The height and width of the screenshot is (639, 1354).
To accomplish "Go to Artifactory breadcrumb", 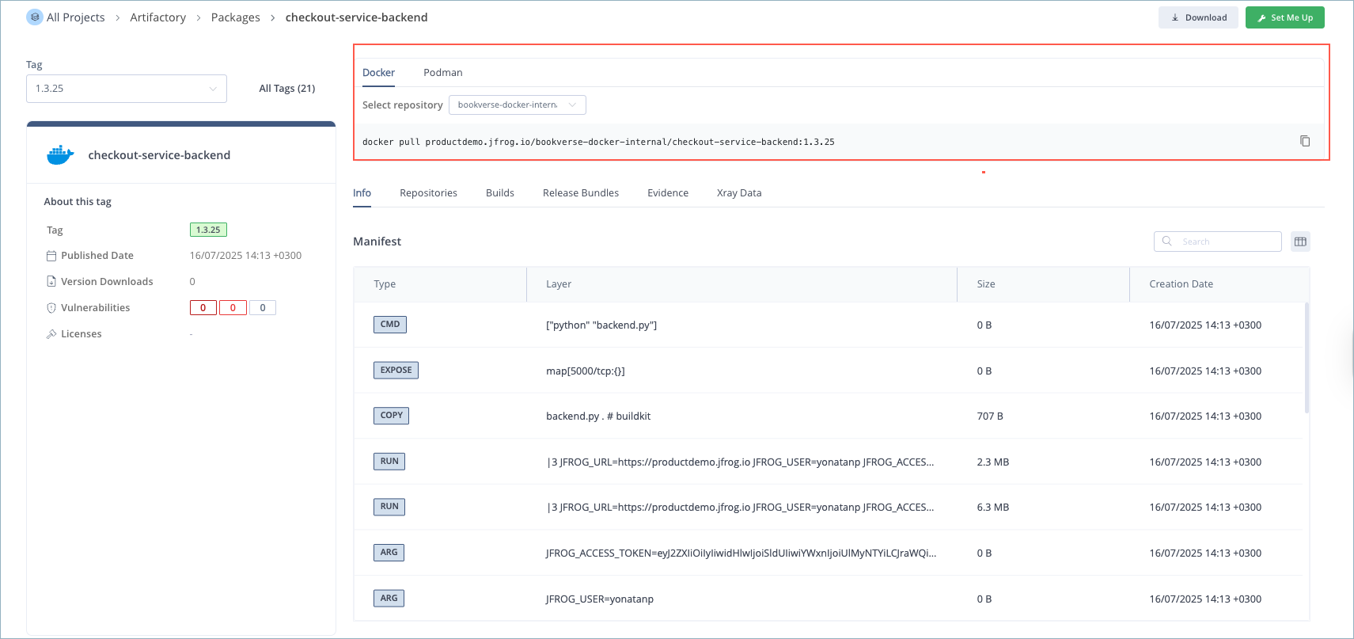I will 158,17.
